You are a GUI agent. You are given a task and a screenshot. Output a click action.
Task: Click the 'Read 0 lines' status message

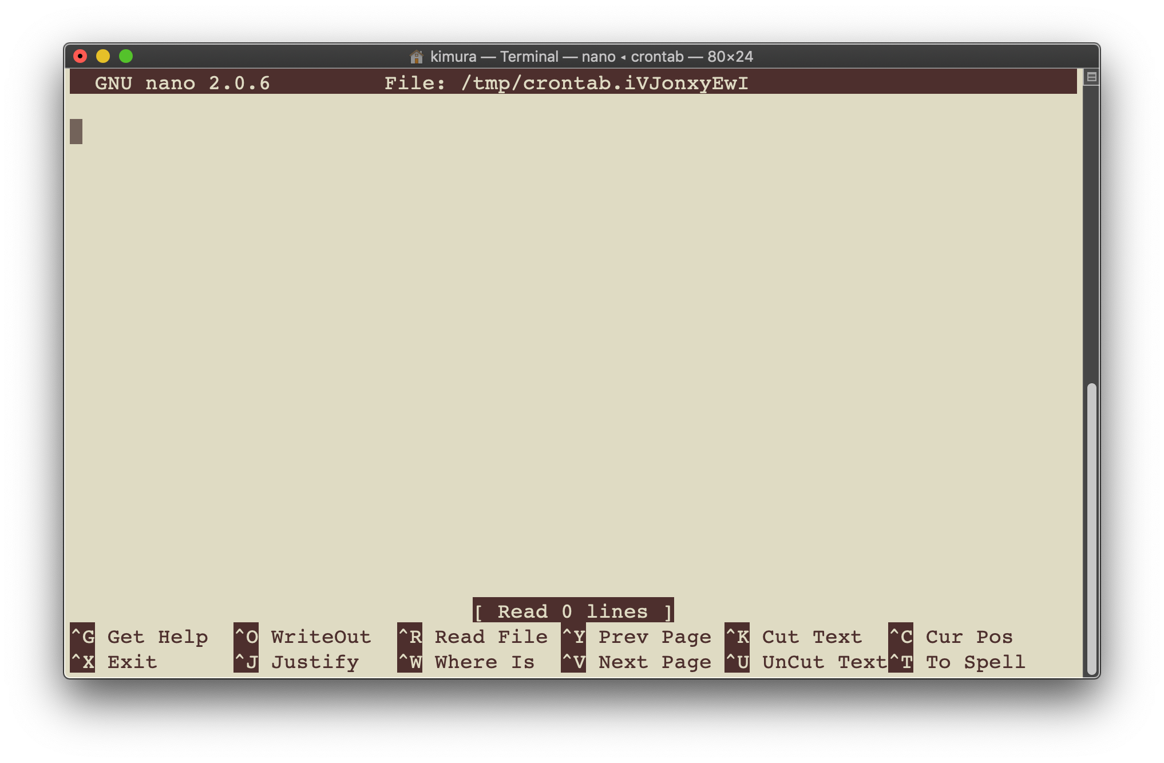pos(573,611)
